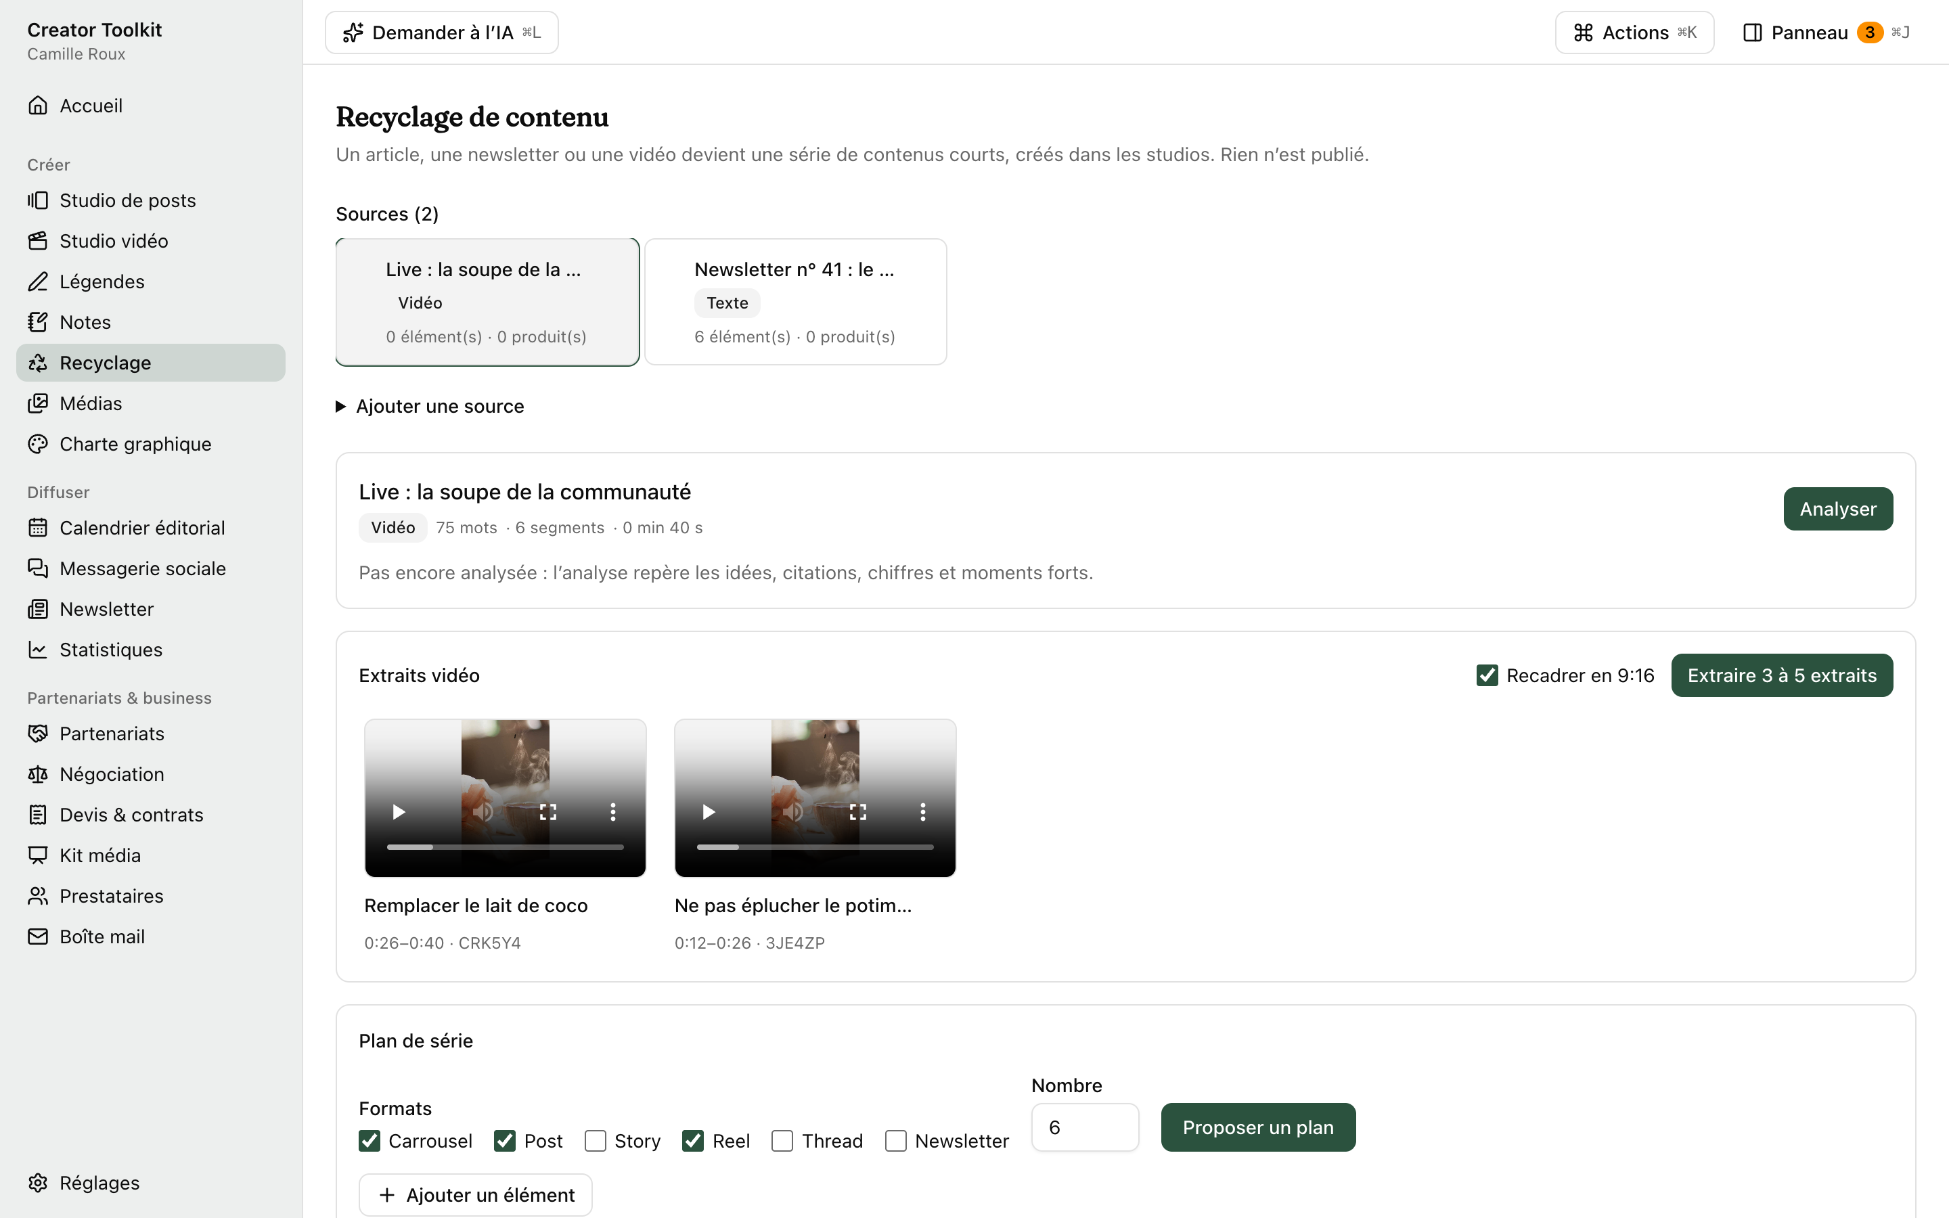Play the Remplacer le lait de coco clip

[399, 812]
